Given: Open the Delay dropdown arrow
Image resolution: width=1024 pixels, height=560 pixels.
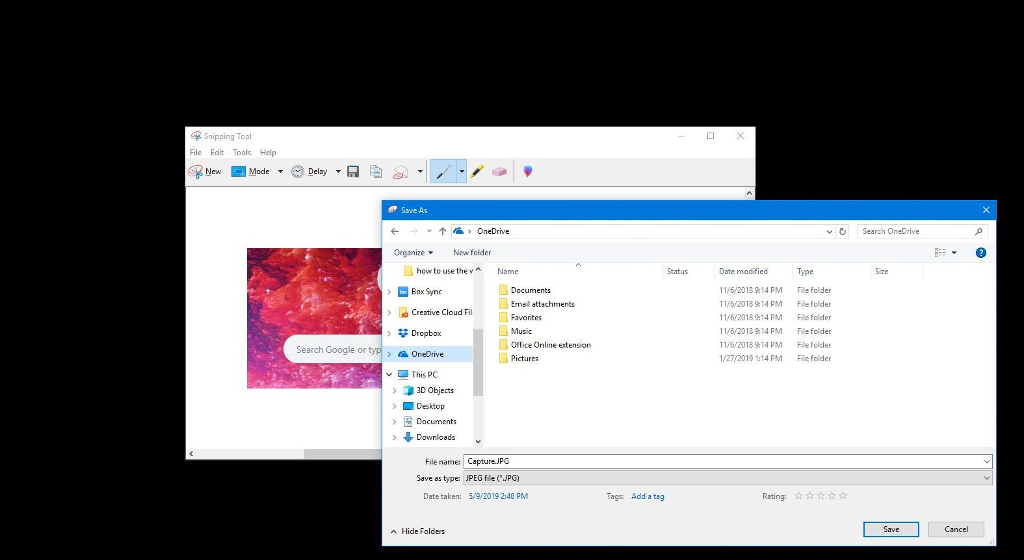Looking at the screenshot, I should pos(338,172).
